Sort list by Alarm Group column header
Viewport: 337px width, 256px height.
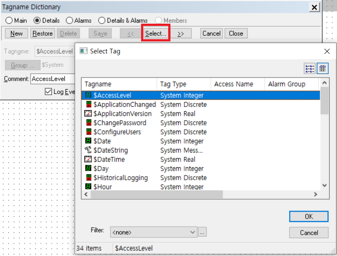click(291, 84)
